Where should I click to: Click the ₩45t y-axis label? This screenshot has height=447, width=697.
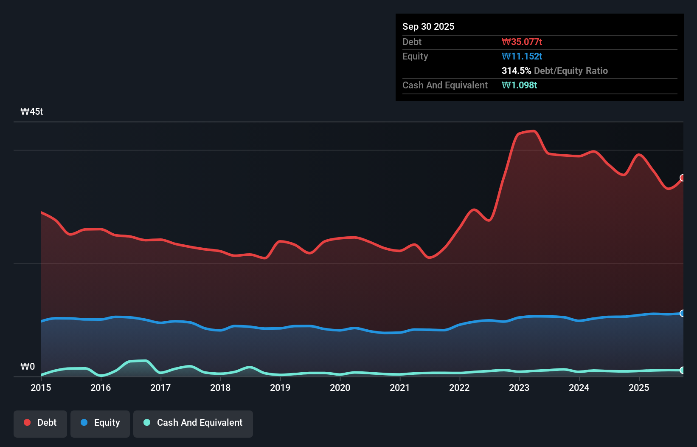point(32,111)
